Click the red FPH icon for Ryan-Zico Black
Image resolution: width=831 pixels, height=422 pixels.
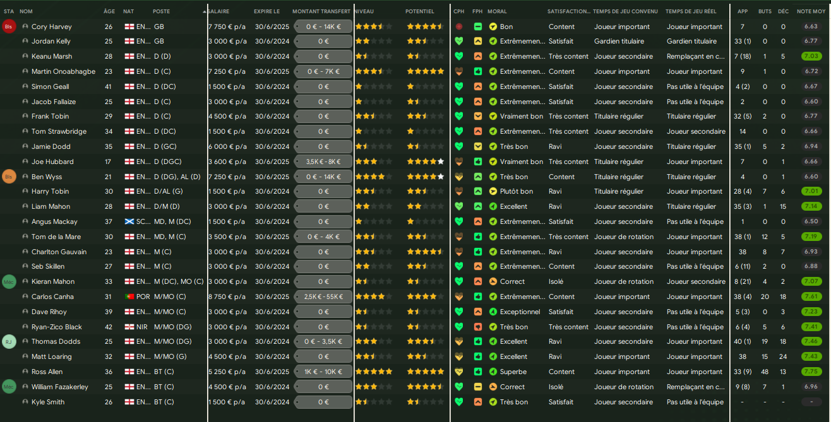(478, 327)
